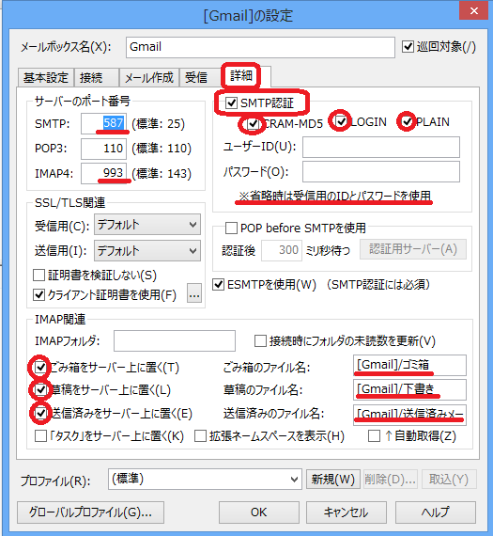Check 拡張ネームスペースを表示 option
The width and height of the screenshot is (493, 536).
(200, 435)
